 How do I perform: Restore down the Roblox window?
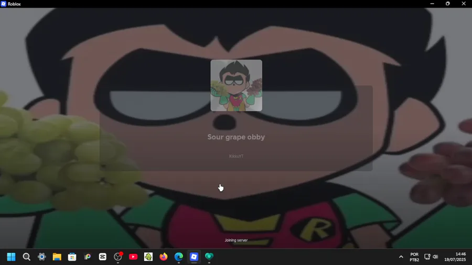pyautogui.click(x=448, y=4)
